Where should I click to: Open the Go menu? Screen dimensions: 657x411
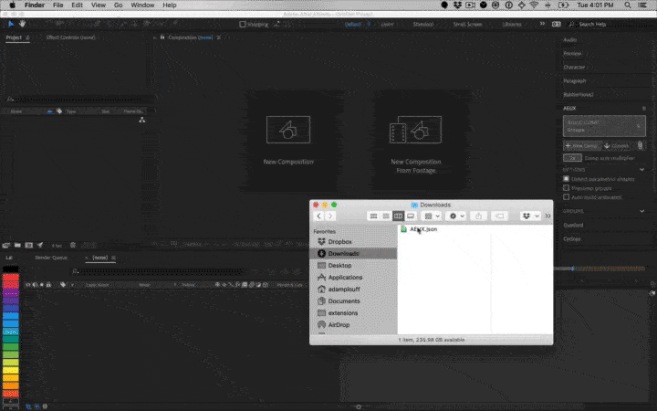pyautogui.click(x=118, y=5)
